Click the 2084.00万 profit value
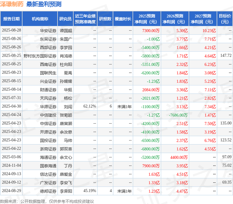 [x=151, y=90]
